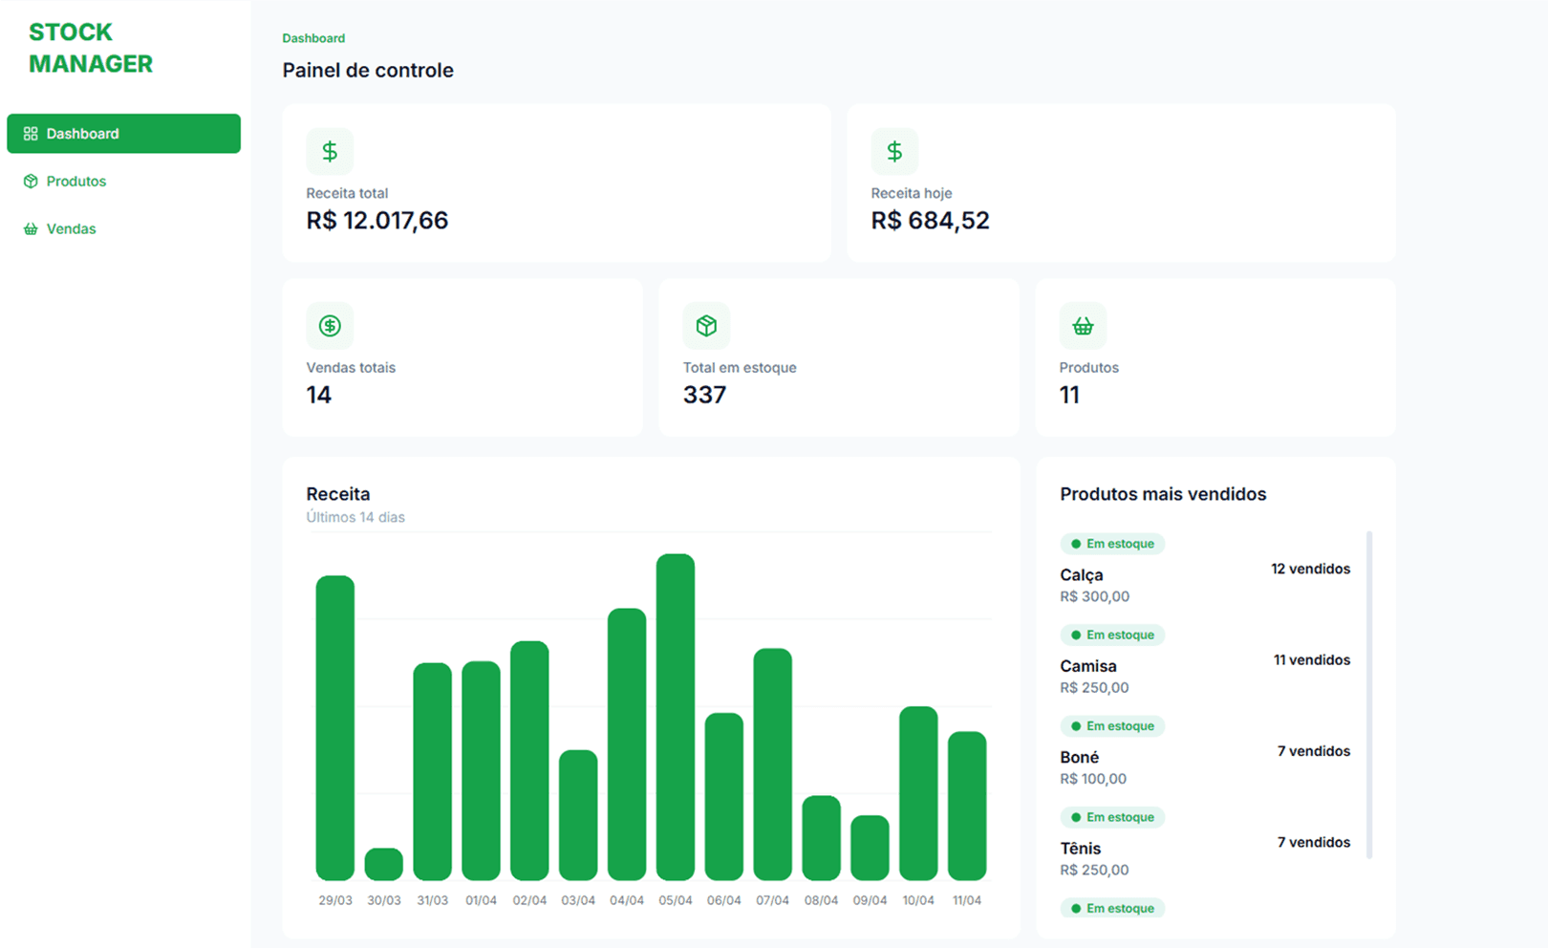The height and width of the screenshot is (948, 1548).
Task: Click the Em estoque badge above Camisa
Action: pos(1112,636)
